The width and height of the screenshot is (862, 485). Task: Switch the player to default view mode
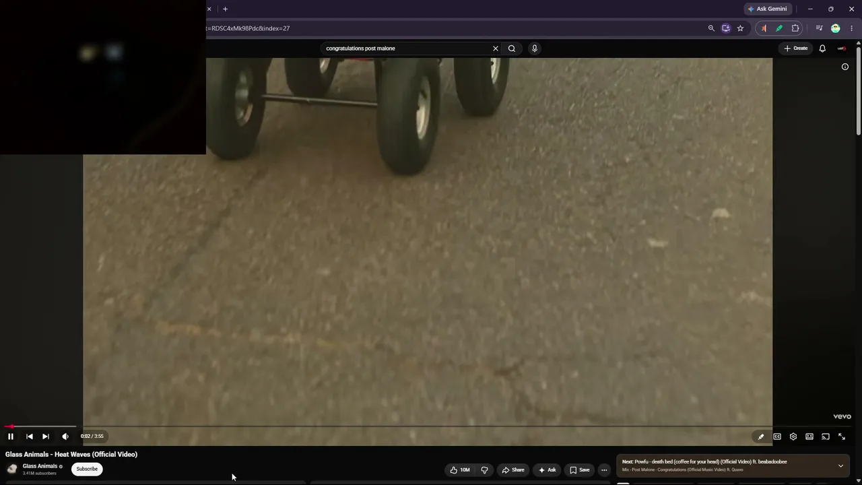(x=809, y=437)
